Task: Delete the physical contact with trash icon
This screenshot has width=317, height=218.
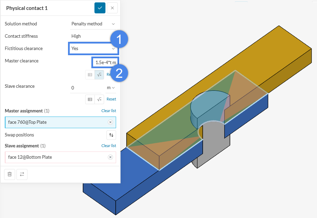Action: (10, 174)
